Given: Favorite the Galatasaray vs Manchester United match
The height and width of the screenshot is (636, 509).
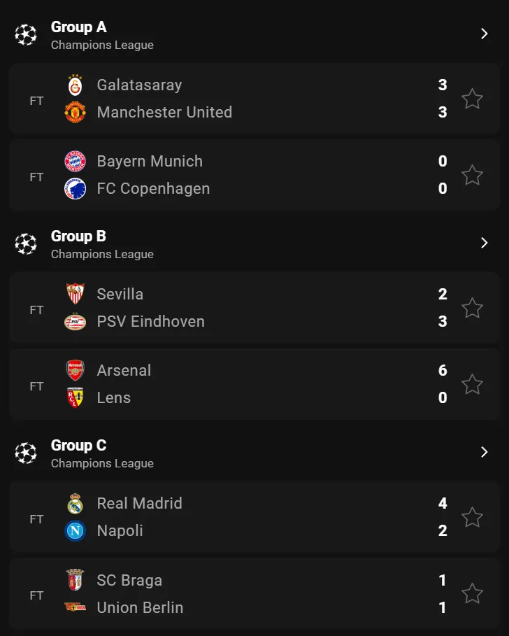Looking at the screenshot, I should click(x=472, y=99).
